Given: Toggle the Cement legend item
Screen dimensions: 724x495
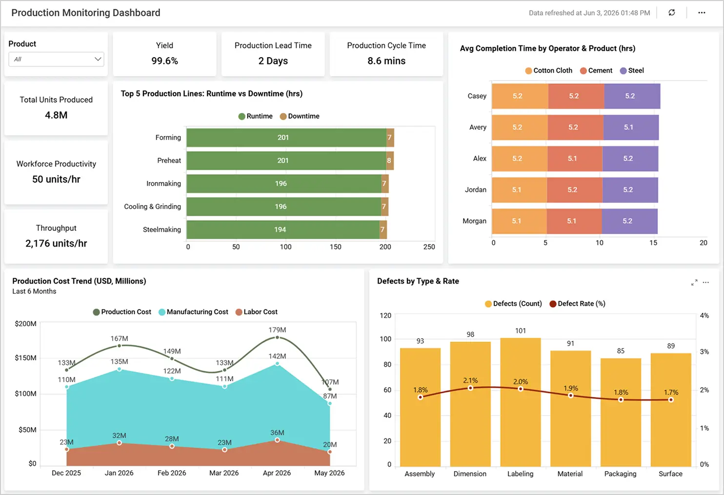Looking at the screenshot, I should click(596, 70).
